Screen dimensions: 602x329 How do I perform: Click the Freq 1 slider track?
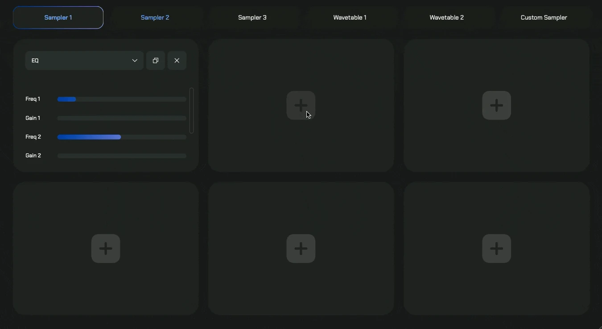pos(122,99)
